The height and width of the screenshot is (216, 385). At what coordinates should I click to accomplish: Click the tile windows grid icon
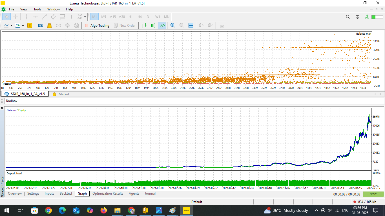coord(191,26)
